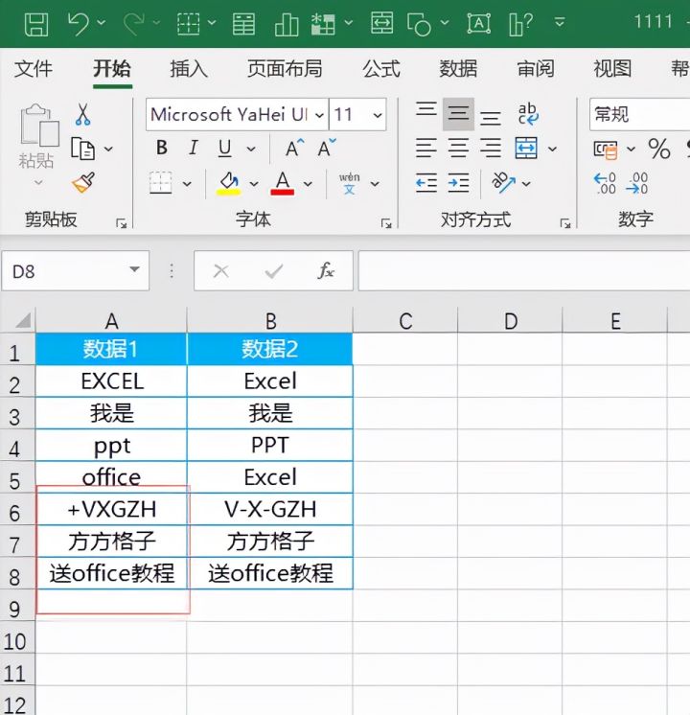This screenshot has width=690, height=715.
Task: Click the insert function fx icon
Action: pyautogui.click(x=326, y=271)
